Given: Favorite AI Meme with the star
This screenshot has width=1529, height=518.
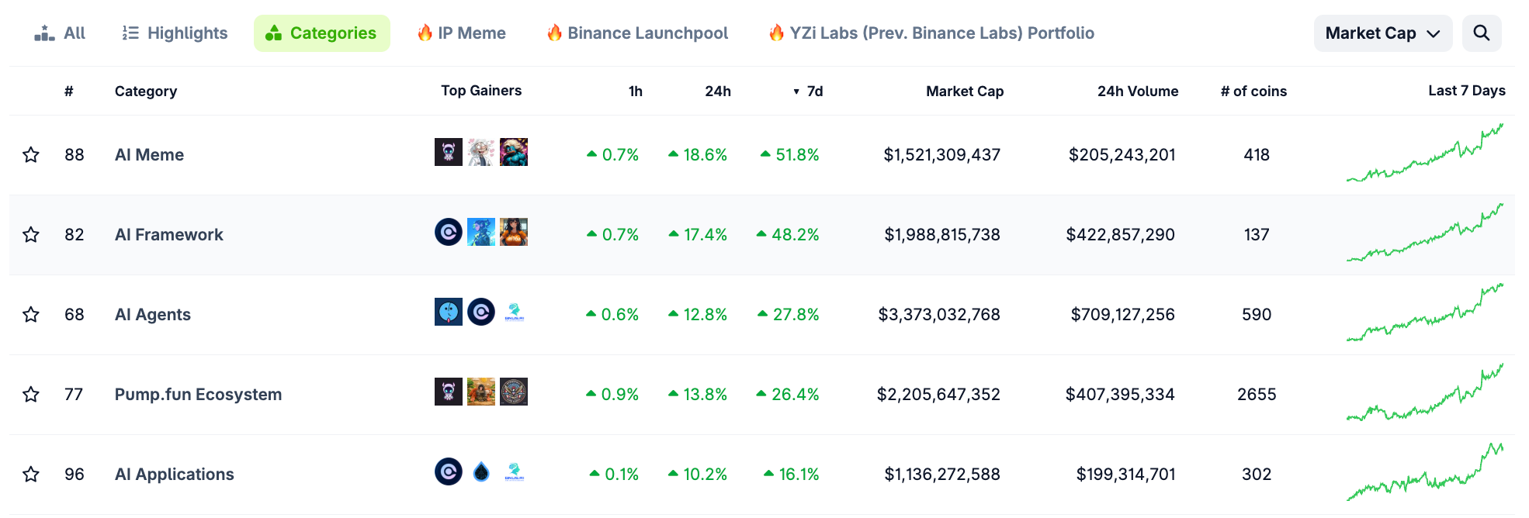Looking at the screenshot, I should [31, 155].
